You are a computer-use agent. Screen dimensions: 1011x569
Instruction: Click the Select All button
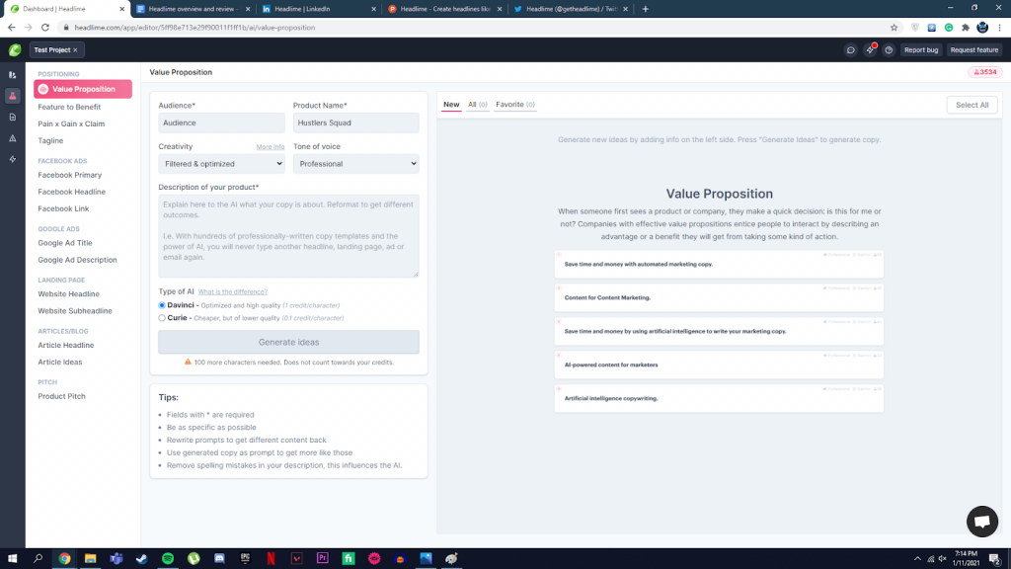click(x=972, y=105)
